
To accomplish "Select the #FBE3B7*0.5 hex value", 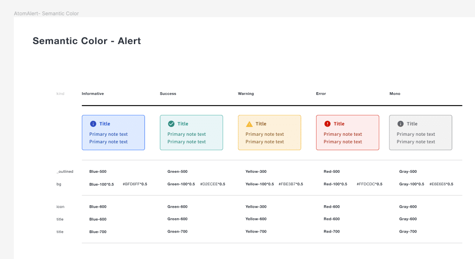I will click(291, 184).
